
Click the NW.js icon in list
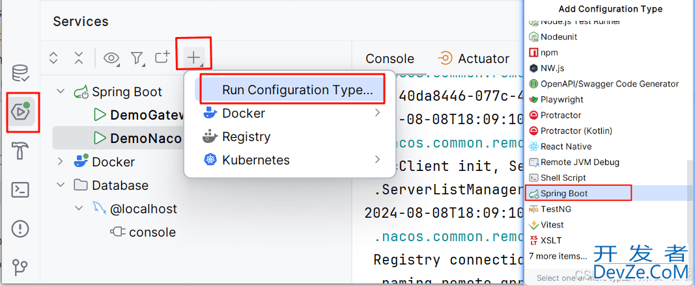point(533,68)
